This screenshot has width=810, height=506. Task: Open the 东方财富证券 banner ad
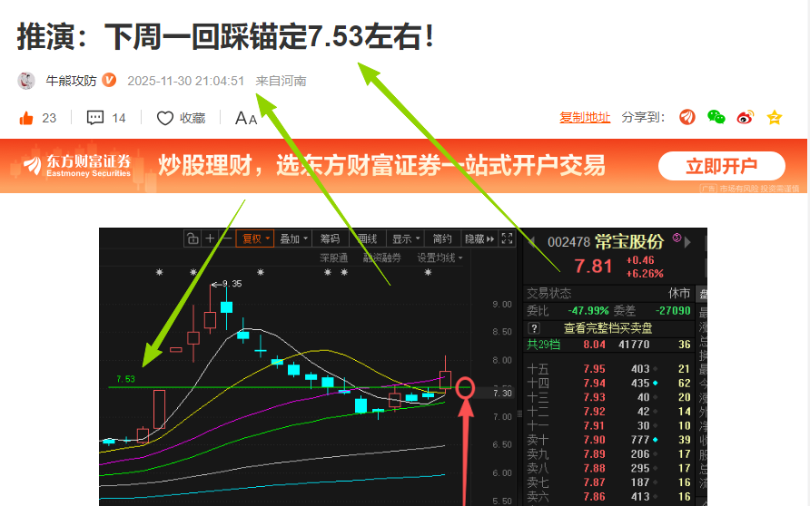tap(403, 166)
